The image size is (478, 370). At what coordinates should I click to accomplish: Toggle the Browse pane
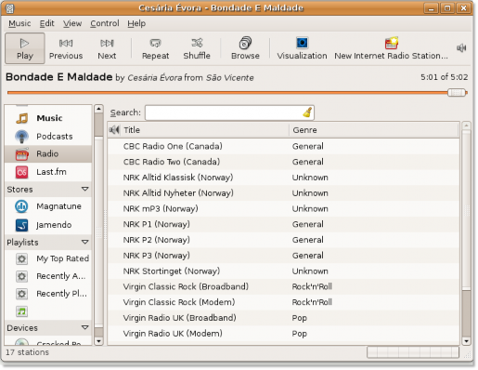(245, 48)
